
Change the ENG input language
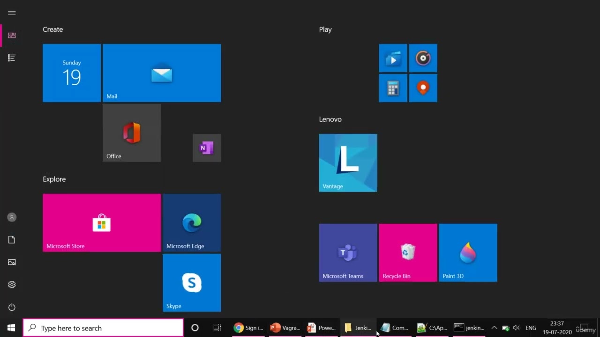(x=531, y=328)
